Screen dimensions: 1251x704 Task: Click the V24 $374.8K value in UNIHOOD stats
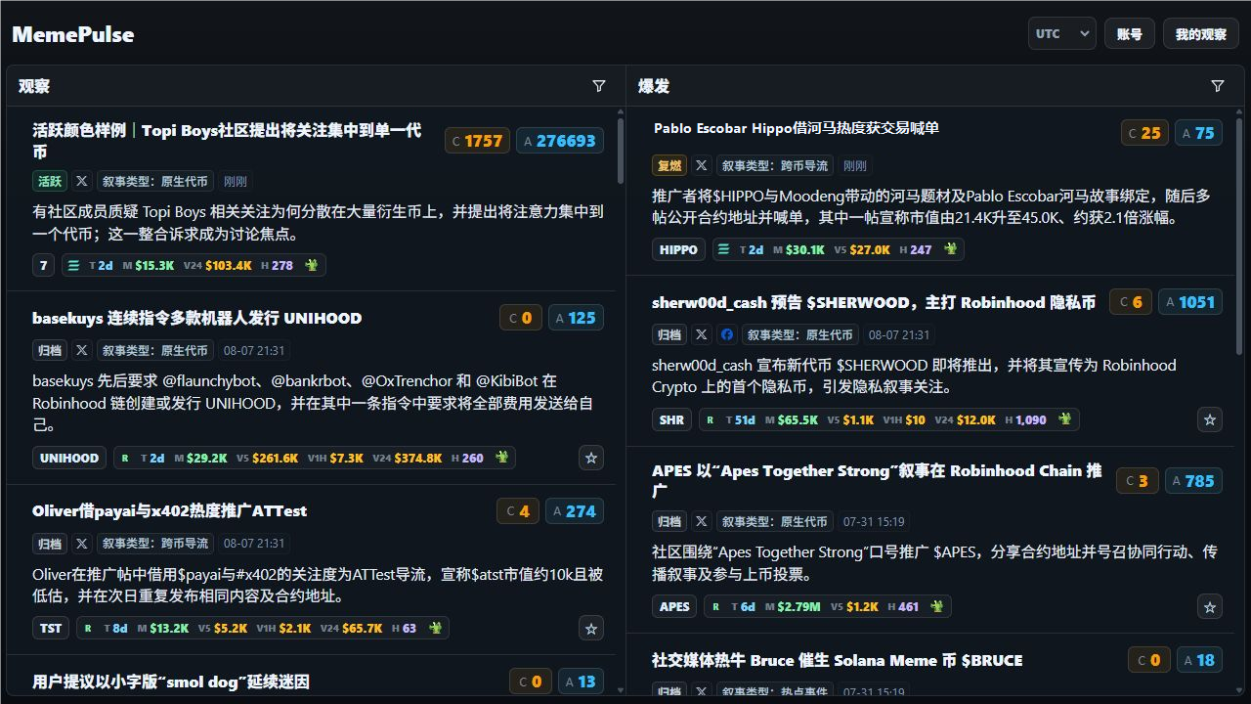408,458
